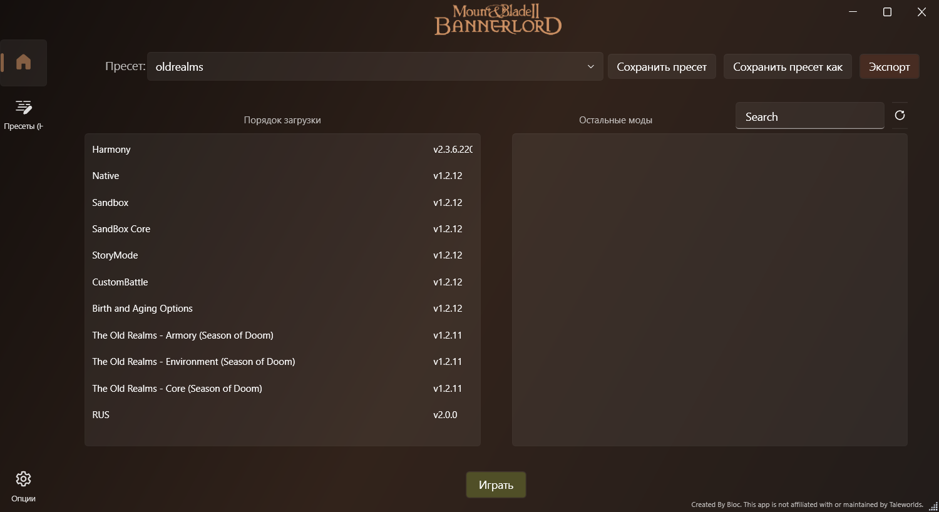
Task: Select The Old Realms - Environment row
Action: pos(282,362)
